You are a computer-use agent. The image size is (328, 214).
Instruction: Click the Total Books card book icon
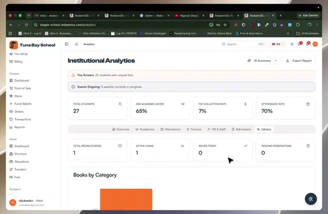pyautogui.click(x=120, y=146)
